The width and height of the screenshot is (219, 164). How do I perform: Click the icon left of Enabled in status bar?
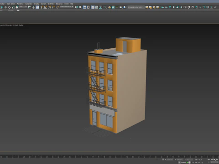tap(179, 162)
